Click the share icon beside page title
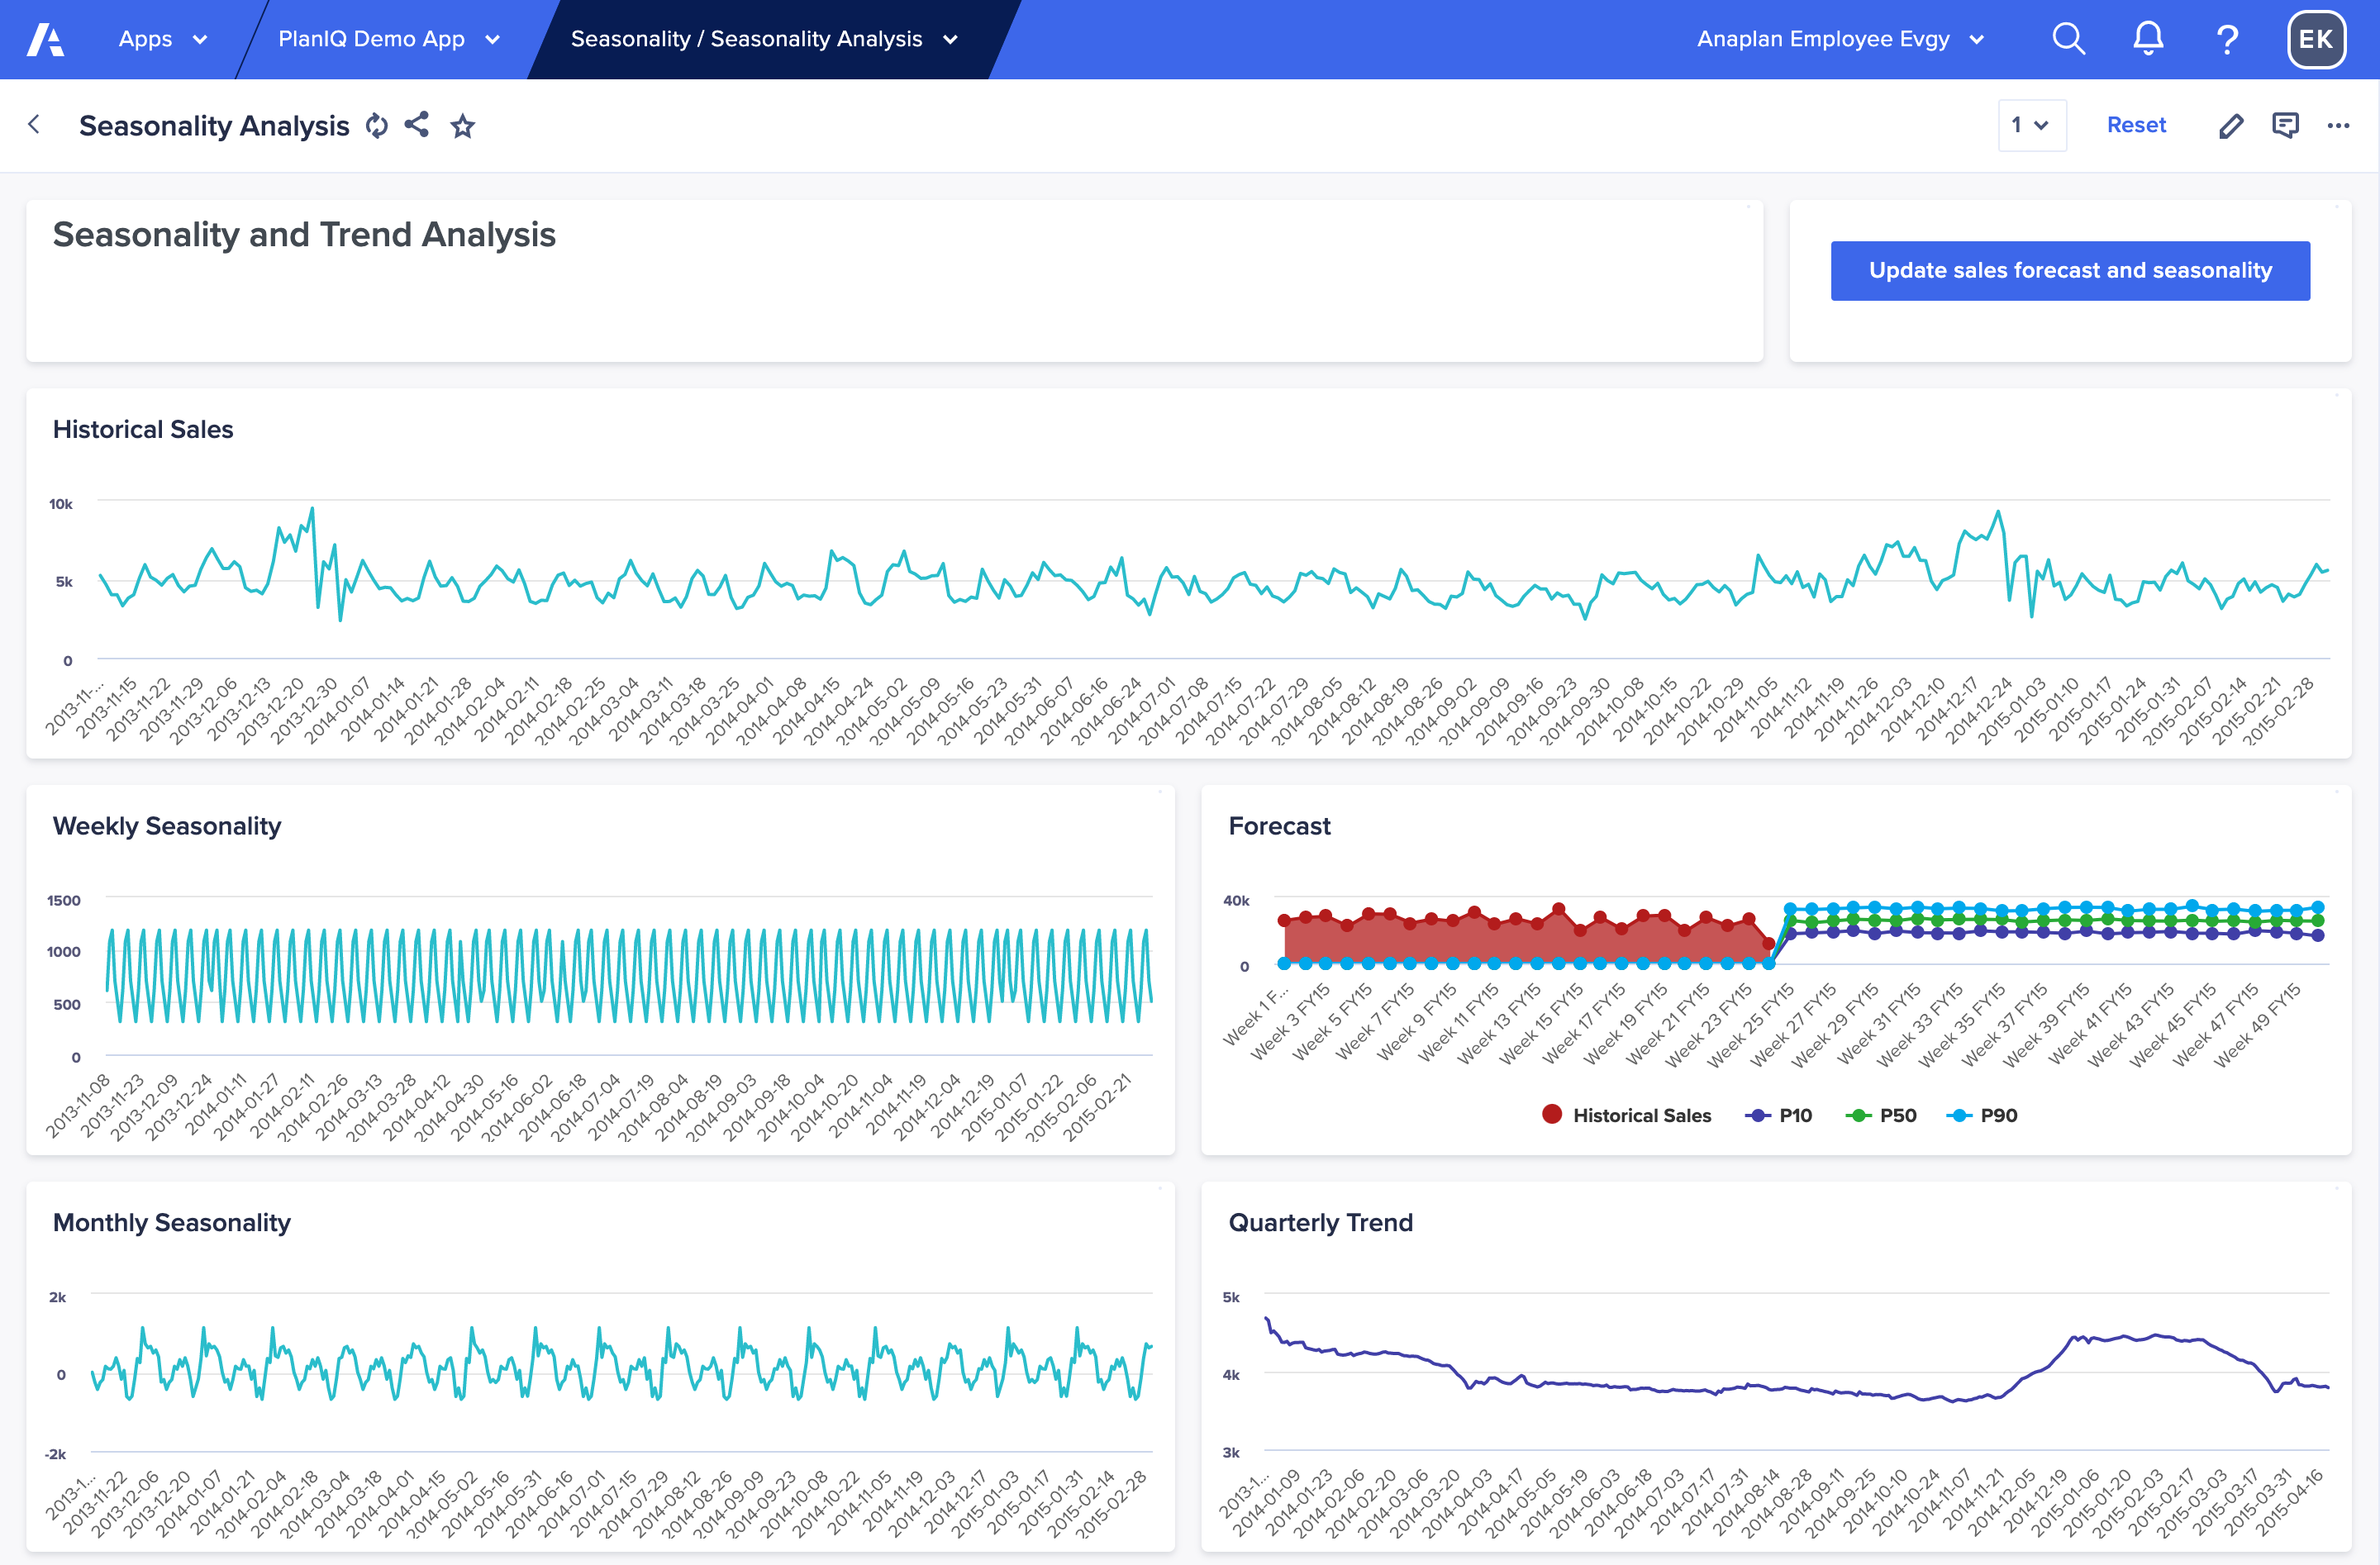 pyautogui.click(x=417, y=125)
